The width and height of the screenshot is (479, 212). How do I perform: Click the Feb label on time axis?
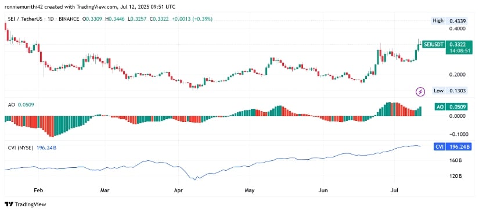[x=38, y=191]
